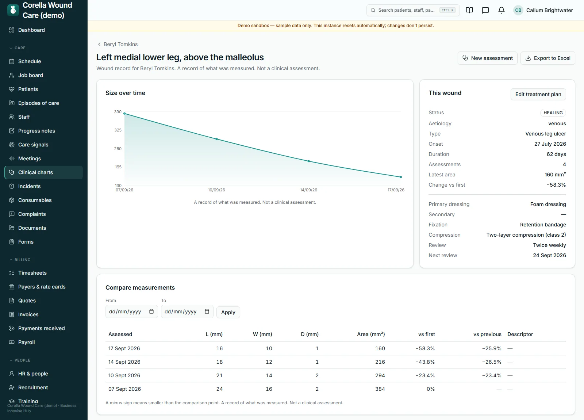Select the 17 Sept 2026 assessment row

[336, 348]
